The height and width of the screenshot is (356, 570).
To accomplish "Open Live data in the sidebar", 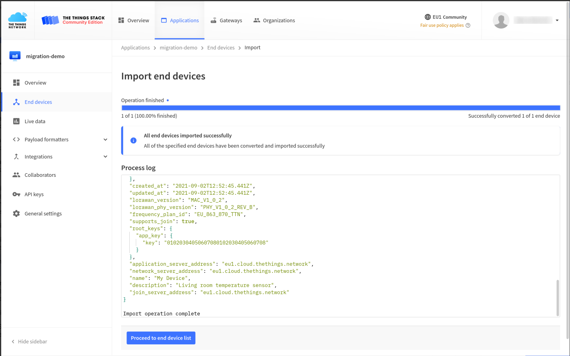I will coord(57,121).
